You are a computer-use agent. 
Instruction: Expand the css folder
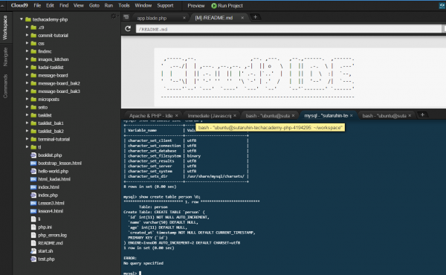click(27, 43)
